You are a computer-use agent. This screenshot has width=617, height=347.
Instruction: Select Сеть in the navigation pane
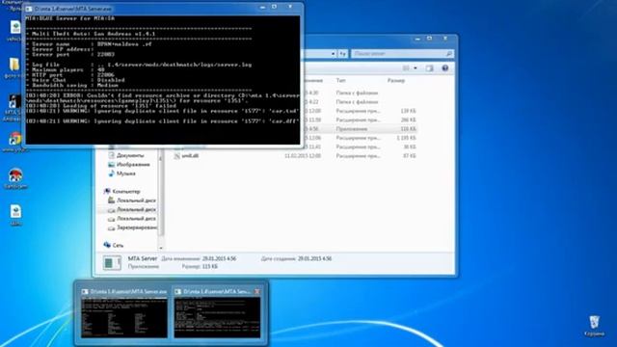(x=118, y=245)
